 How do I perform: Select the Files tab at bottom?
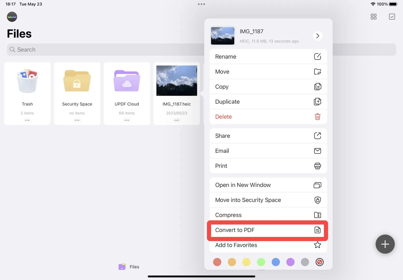[129, 267]
